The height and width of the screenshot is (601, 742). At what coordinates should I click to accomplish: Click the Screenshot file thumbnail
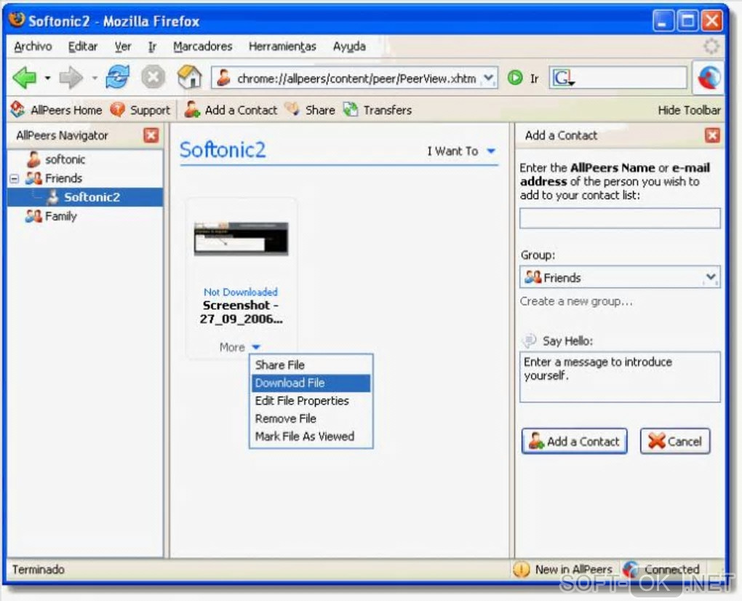coord(241,239)
